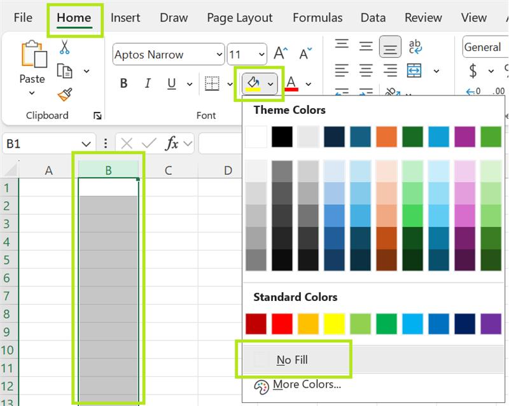Select column C header
The width and height of the screenshot is (509, 406).
pos(168,170)
